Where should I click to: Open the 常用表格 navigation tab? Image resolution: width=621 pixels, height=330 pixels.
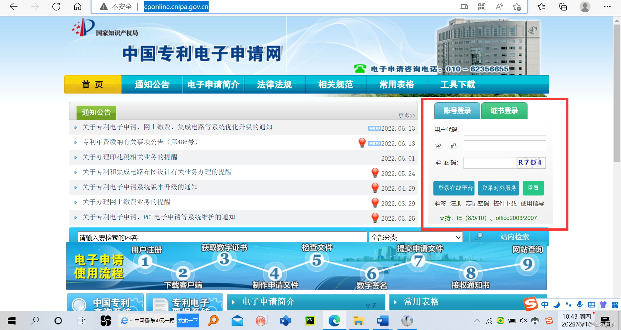397,85
